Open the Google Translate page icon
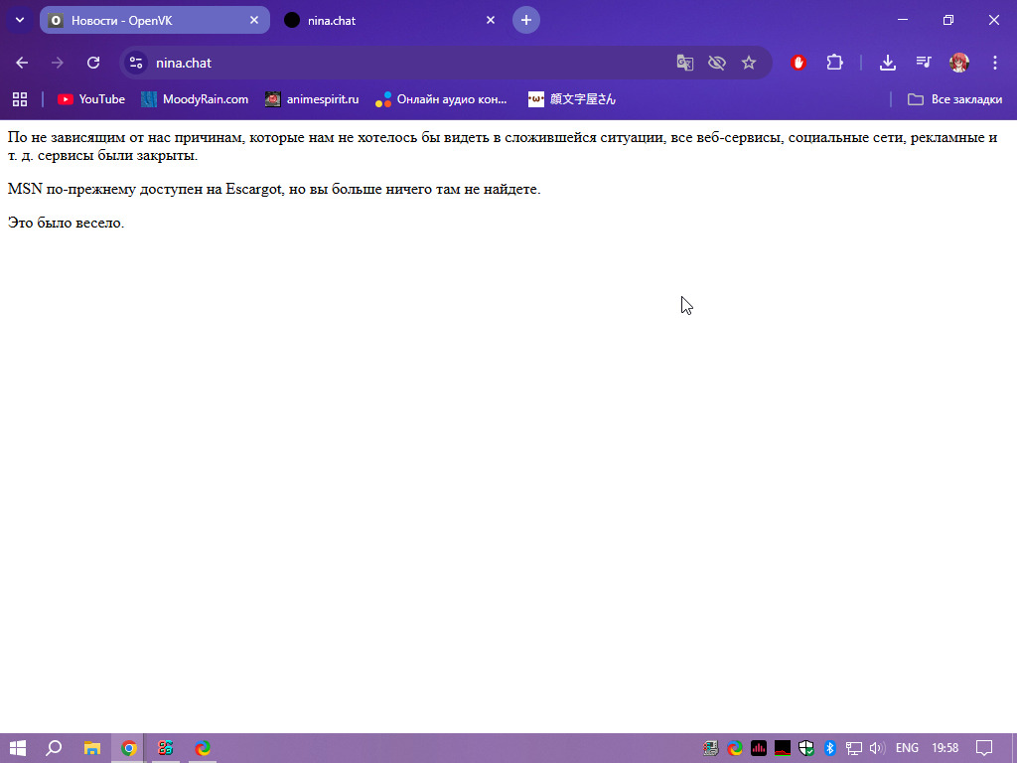 tap(685, 63)
